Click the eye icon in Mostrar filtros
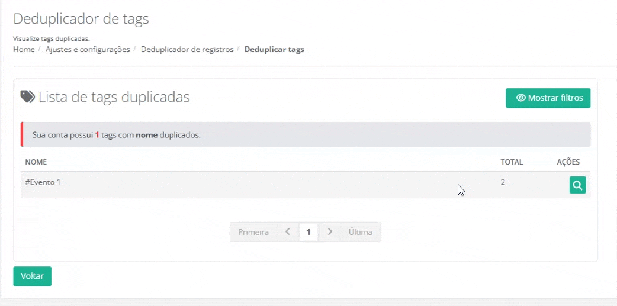The height and width of the screenshot is (306, 617). [x=521, y=98]
